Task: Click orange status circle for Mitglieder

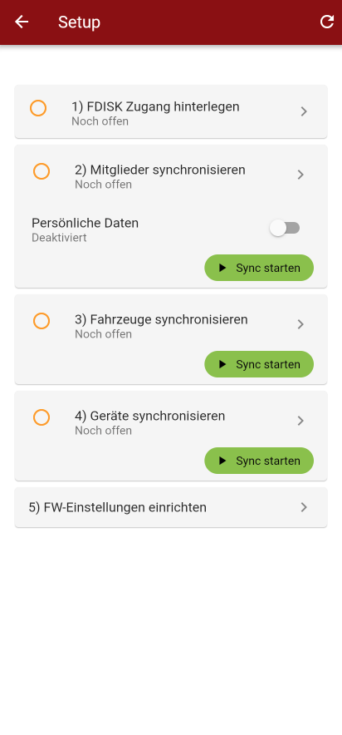Action: point(42,171)
